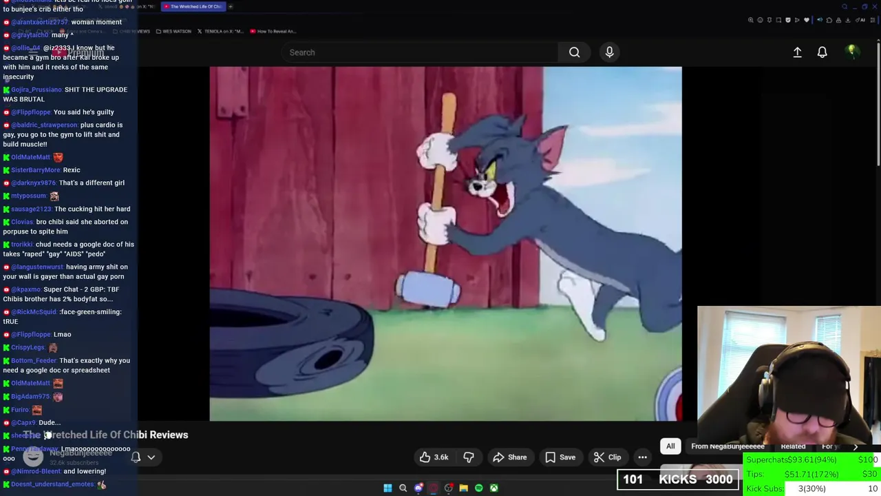The image size is (881, 496).
Task: Click the Share button
Action: pos(510,457)
